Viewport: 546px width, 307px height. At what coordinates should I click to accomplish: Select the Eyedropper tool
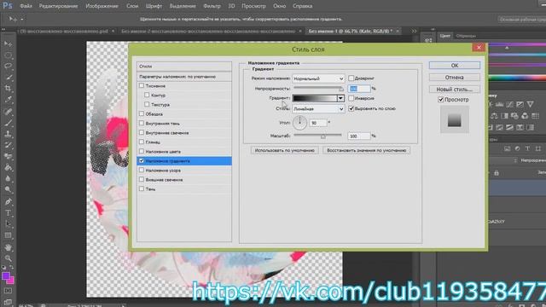pos(8,100)
